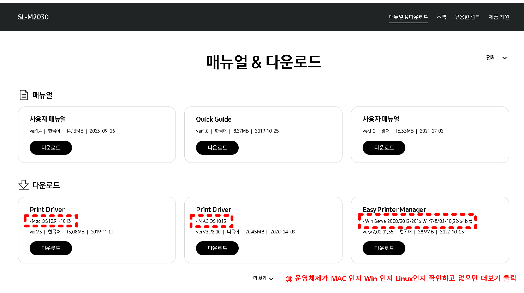Screen dimensions: 524x293
Task: Click the chevron next to 전체
Action: 505,57
